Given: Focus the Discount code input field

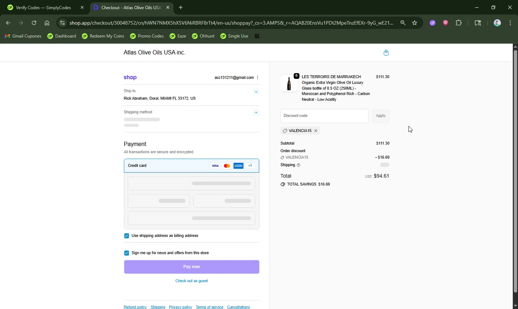Looking at the screenshot, I should (324, 116).
